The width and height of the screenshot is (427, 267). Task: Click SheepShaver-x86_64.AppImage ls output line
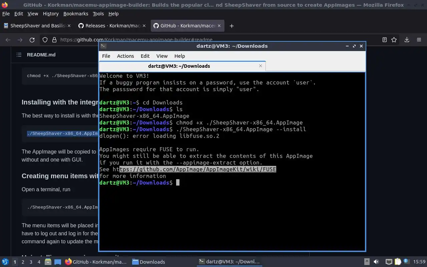(x=144, y=116)
